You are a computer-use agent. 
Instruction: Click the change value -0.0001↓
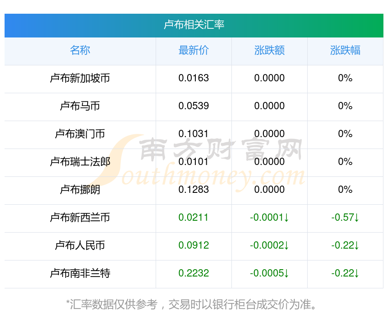(x=269, y=218)
